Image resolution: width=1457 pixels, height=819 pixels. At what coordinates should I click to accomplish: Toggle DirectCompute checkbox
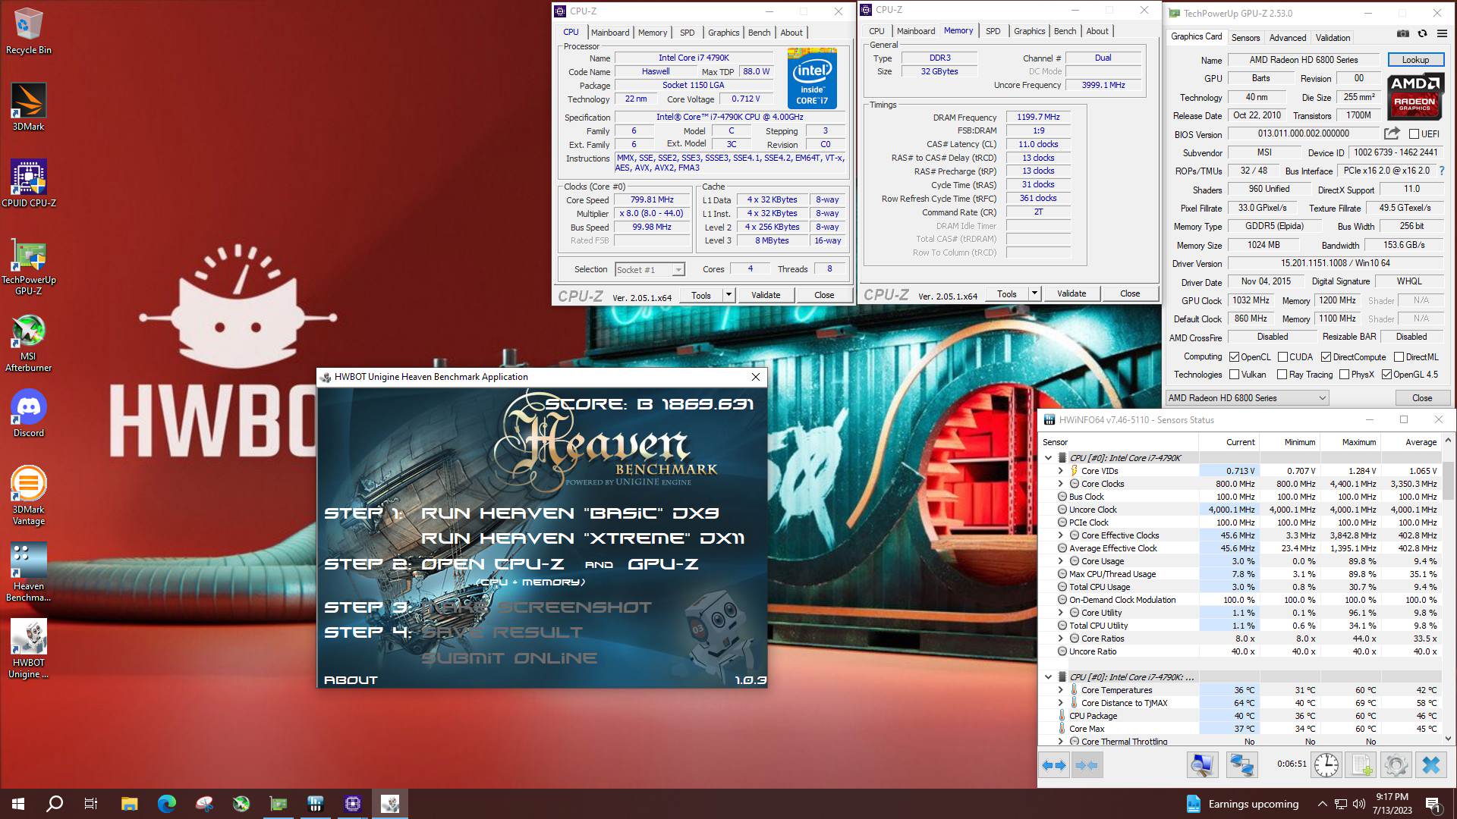coord(1326,357)
